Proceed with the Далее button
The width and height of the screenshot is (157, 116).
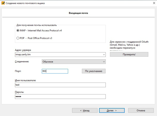pos(112,111)
